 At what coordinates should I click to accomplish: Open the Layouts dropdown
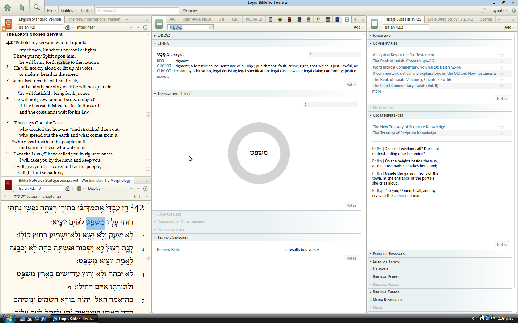coord(499,10)
